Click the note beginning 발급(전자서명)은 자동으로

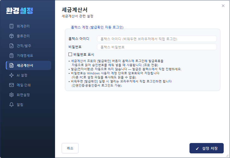[x=125, y=69]
